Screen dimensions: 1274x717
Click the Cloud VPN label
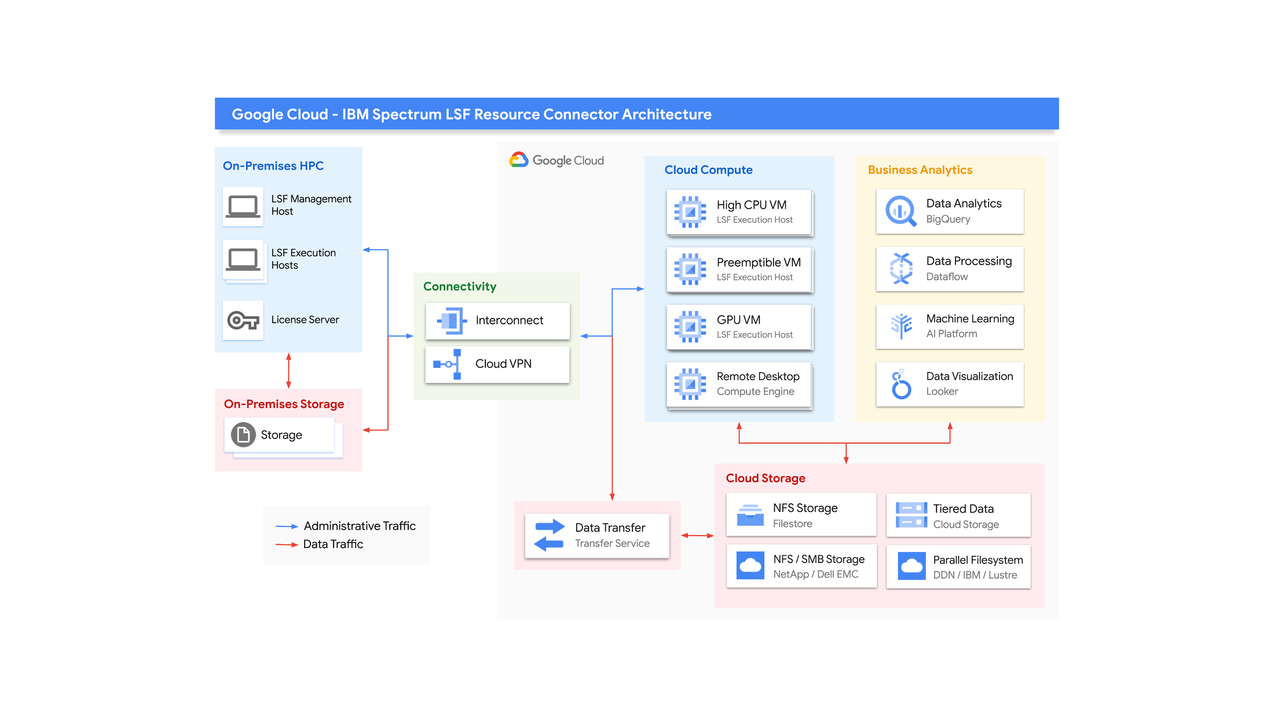(503, 364)
